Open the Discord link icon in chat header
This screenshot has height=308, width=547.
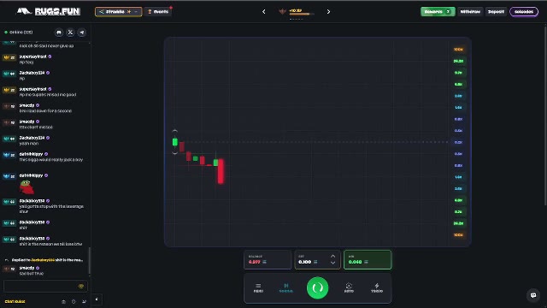tap(59, 33)
